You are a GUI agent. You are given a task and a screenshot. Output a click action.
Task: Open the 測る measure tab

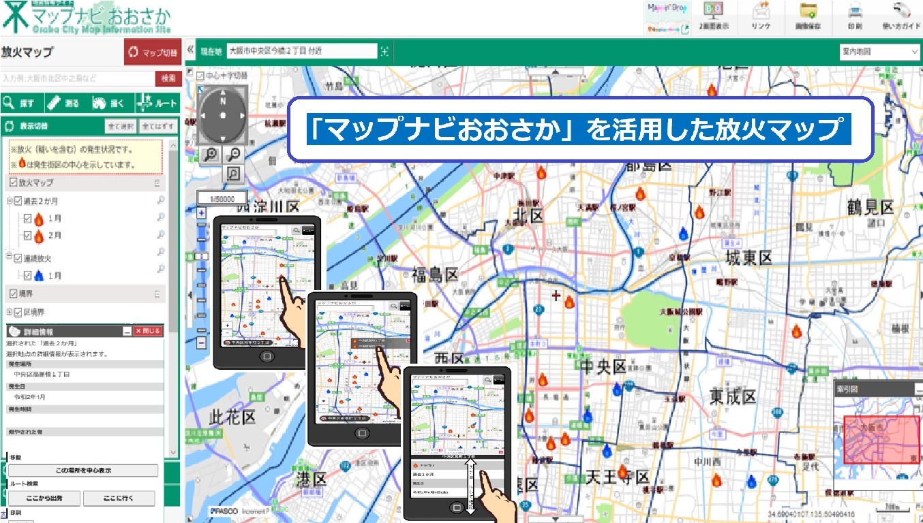pos(65,104)
